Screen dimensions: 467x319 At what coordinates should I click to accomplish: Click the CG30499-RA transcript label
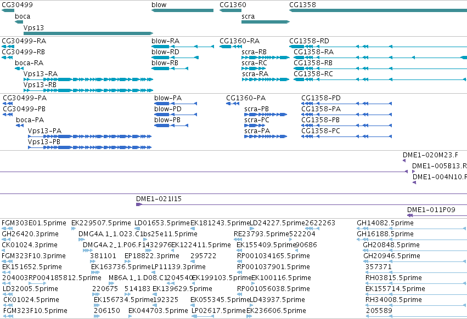[x=24, y=41]
